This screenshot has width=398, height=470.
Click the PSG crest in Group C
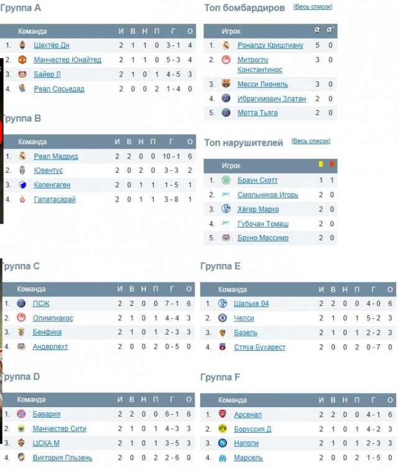tap(21, 303)
